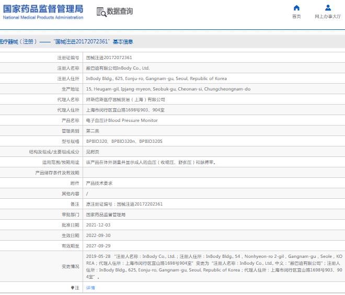Click the 产品技术要求 attachment value
The width and height of the screenshot is (345, 295).
point(99,184)
